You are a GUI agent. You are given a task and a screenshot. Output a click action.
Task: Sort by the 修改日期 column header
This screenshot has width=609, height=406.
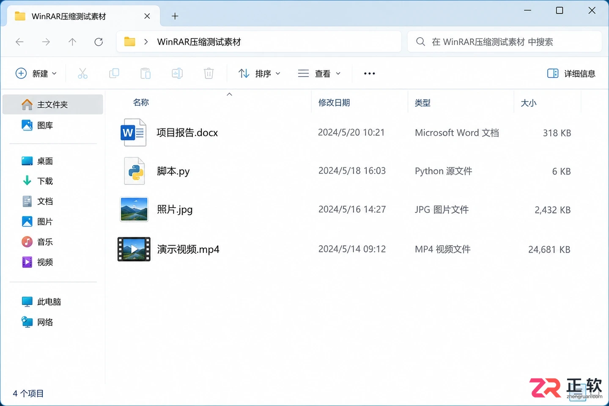[334, 103]
